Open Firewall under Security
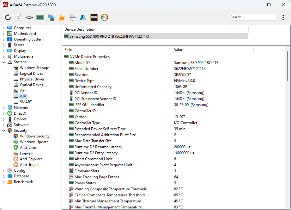291x210 pixels. pyautogui.click(x=26, y=153)
